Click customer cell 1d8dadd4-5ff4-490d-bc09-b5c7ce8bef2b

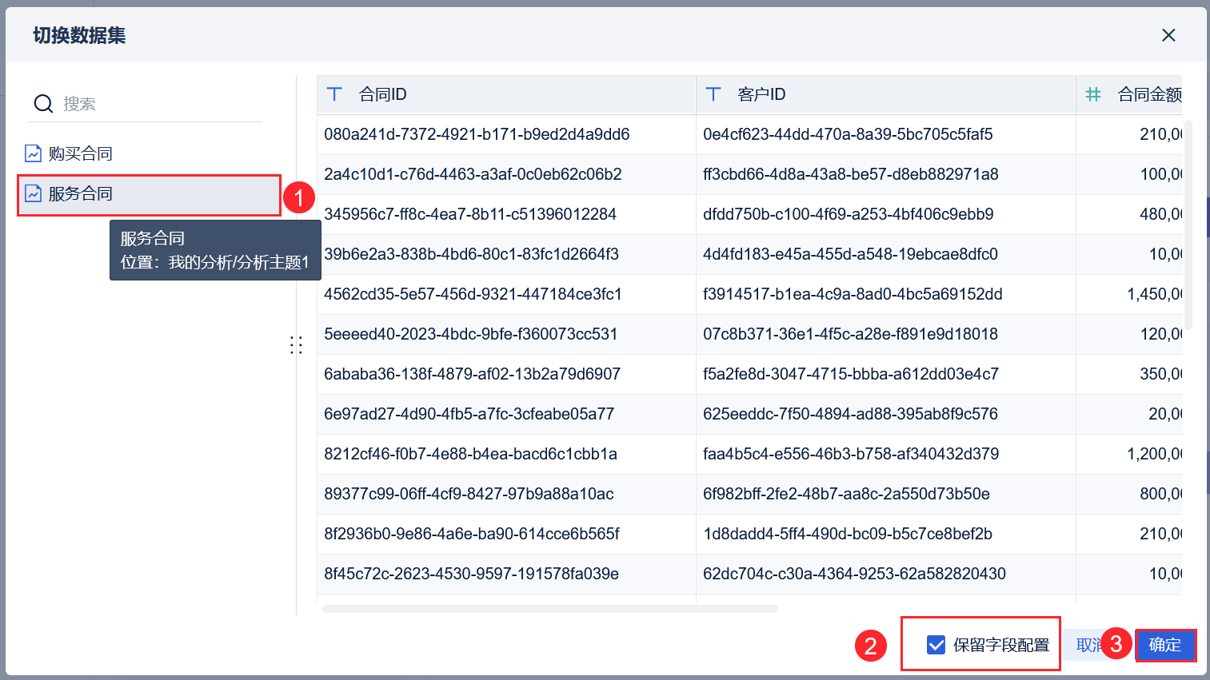click(x=886, y=534)
